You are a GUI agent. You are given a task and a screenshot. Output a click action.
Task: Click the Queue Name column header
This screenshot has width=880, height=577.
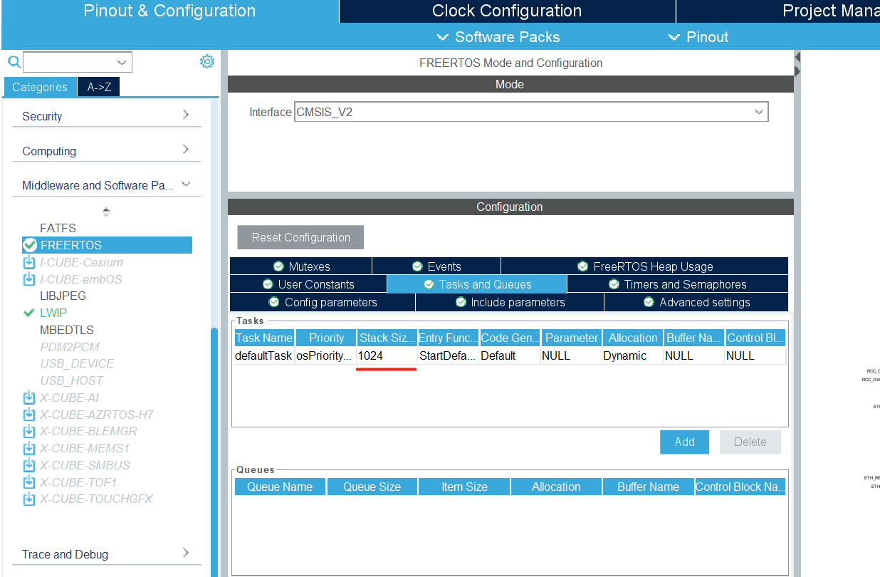pos(280,487)
